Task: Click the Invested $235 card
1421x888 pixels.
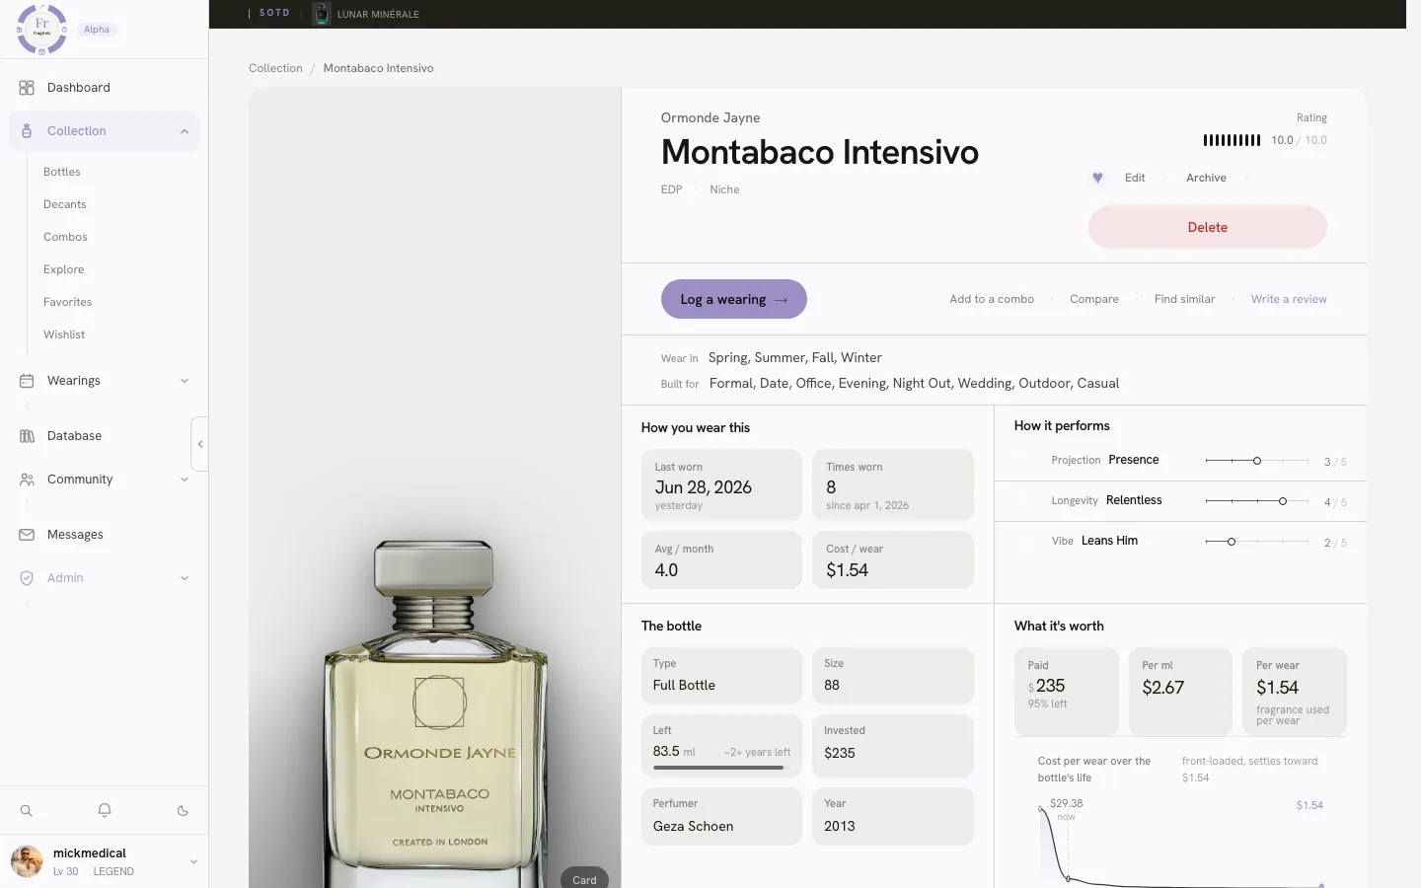Action: [893, 746]
